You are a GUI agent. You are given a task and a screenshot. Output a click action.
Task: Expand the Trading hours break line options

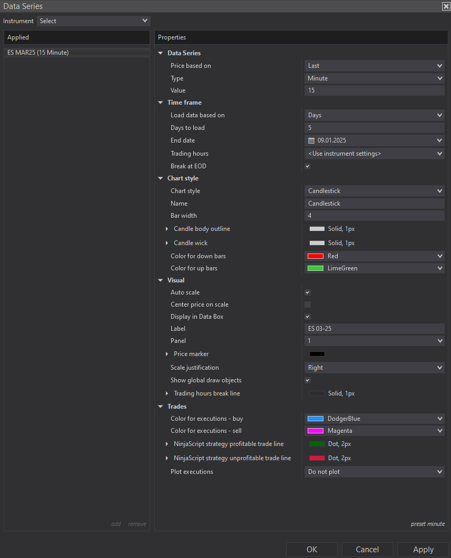pyautogui.click(x=167, y=393)
